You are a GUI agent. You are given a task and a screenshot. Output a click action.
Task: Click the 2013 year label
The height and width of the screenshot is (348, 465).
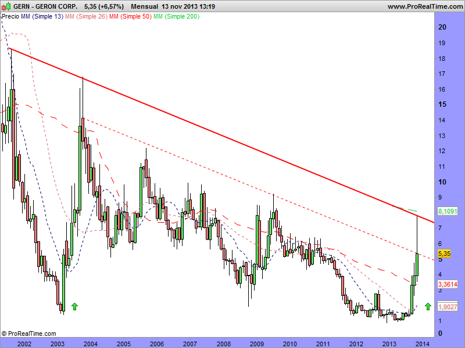[389, 343]
